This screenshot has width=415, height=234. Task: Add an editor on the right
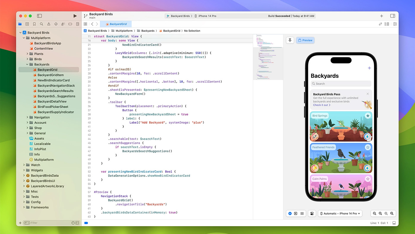395,24
